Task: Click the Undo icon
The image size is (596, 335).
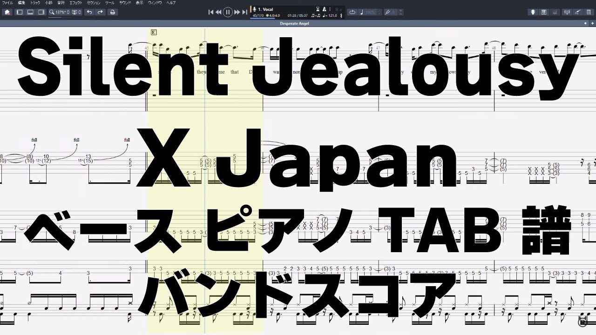Action: point(89,12)
